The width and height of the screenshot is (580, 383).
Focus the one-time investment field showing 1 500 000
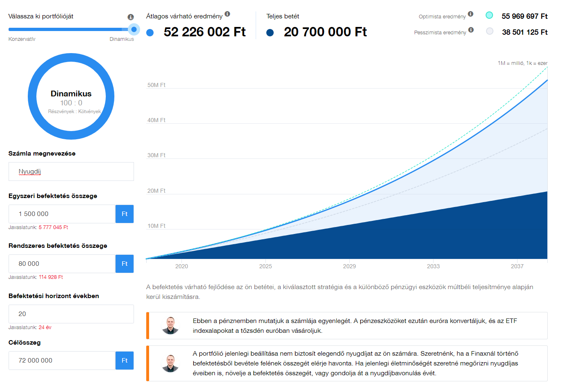pos(62,214)
